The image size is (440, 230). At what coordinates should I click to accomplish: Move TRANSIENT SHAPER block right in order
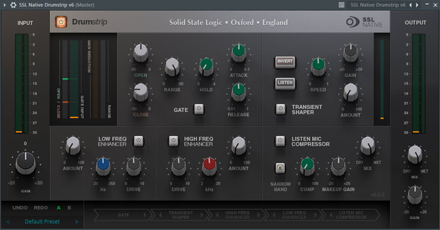click(x=202, y=215)
